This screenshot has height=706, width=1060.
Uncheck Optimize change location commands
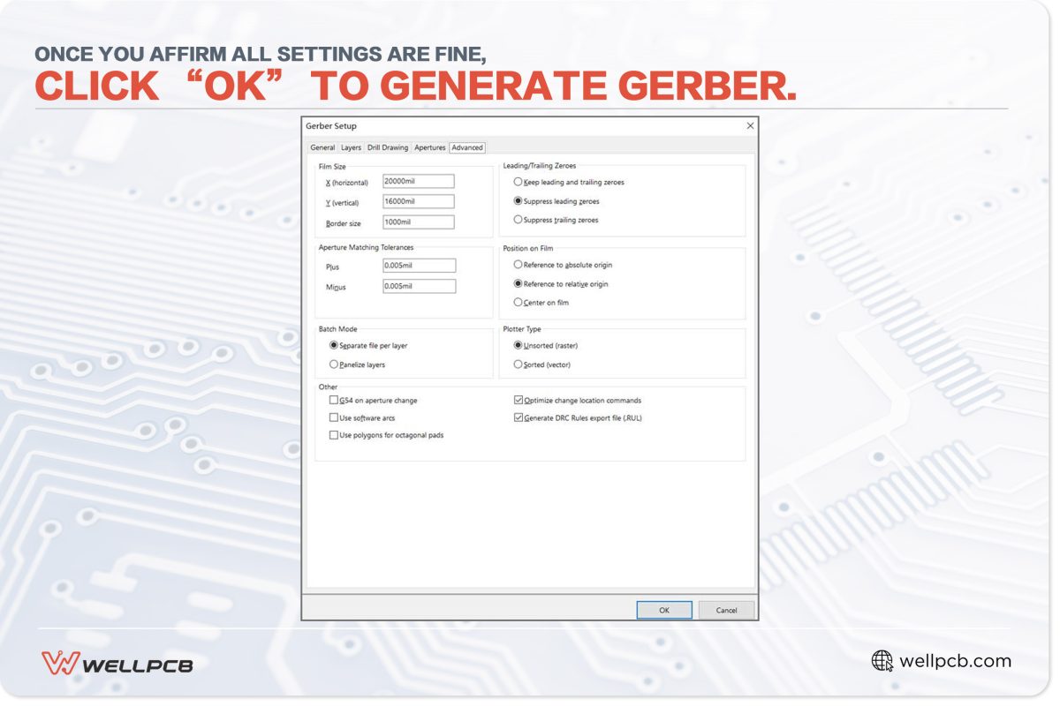click(517, 400)
